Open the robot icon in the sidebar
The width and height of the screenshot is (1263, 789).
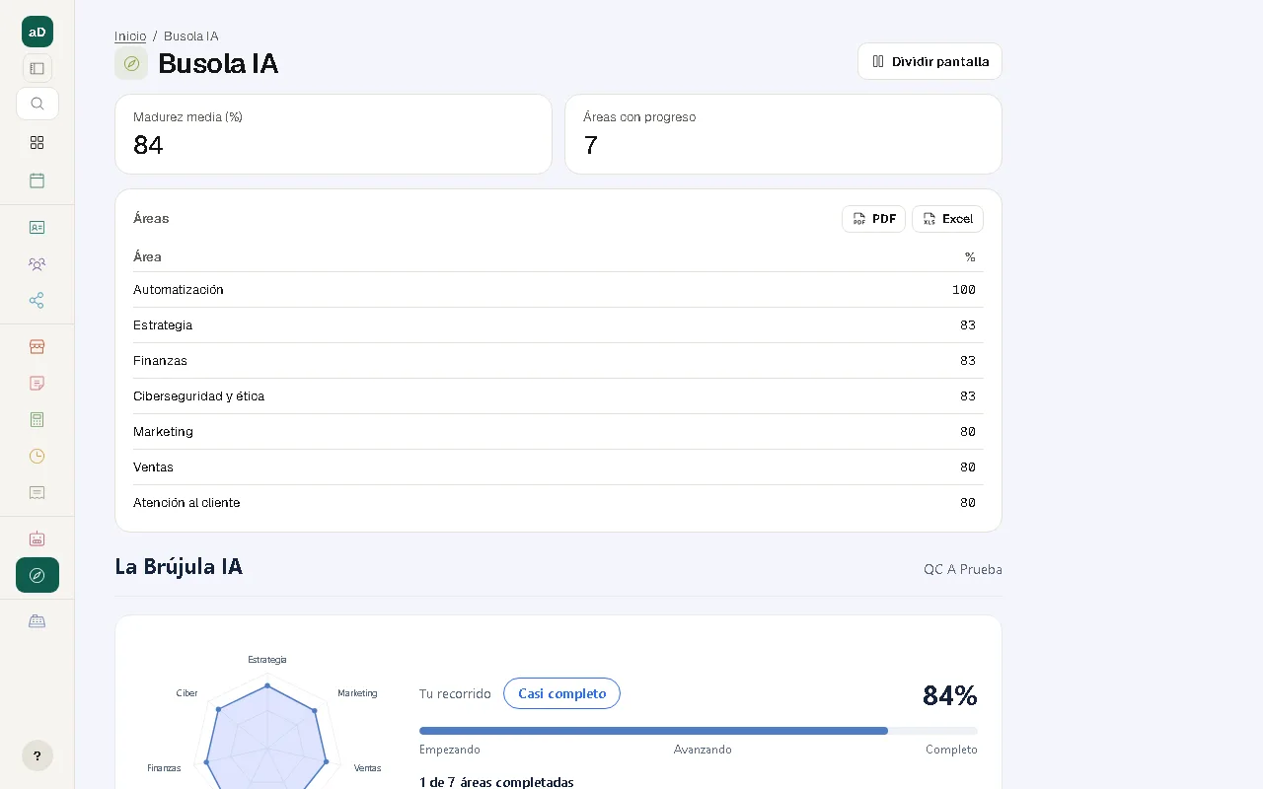click(x=37, y=538)
